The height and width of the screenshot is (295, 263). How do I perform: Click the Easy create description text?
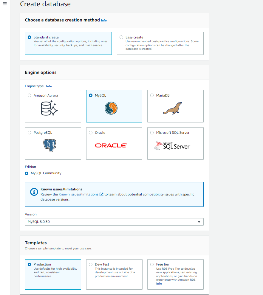click(162, 45)
